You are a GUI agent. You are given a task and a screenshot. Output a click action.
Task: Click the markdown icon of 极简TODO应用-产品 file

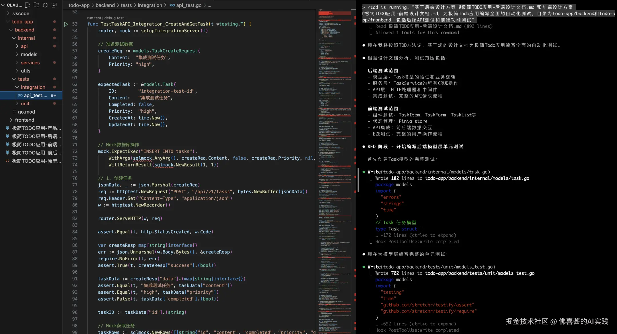click(x=8, y=128)
